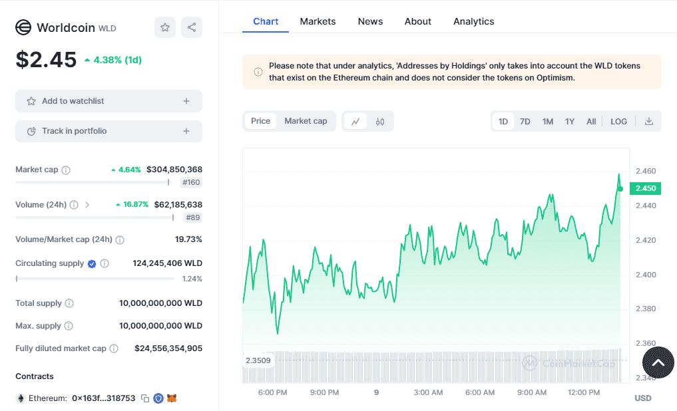
Task: Click the Circulating supply progress bar
Action: pyautogui.click(x=95, y=279)
